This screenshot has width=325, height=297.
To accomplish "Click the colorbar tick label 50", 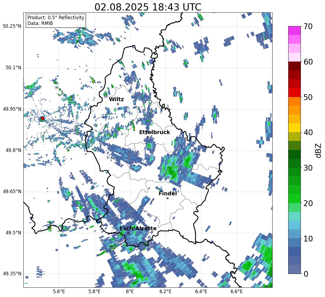I will coord(308,97).
